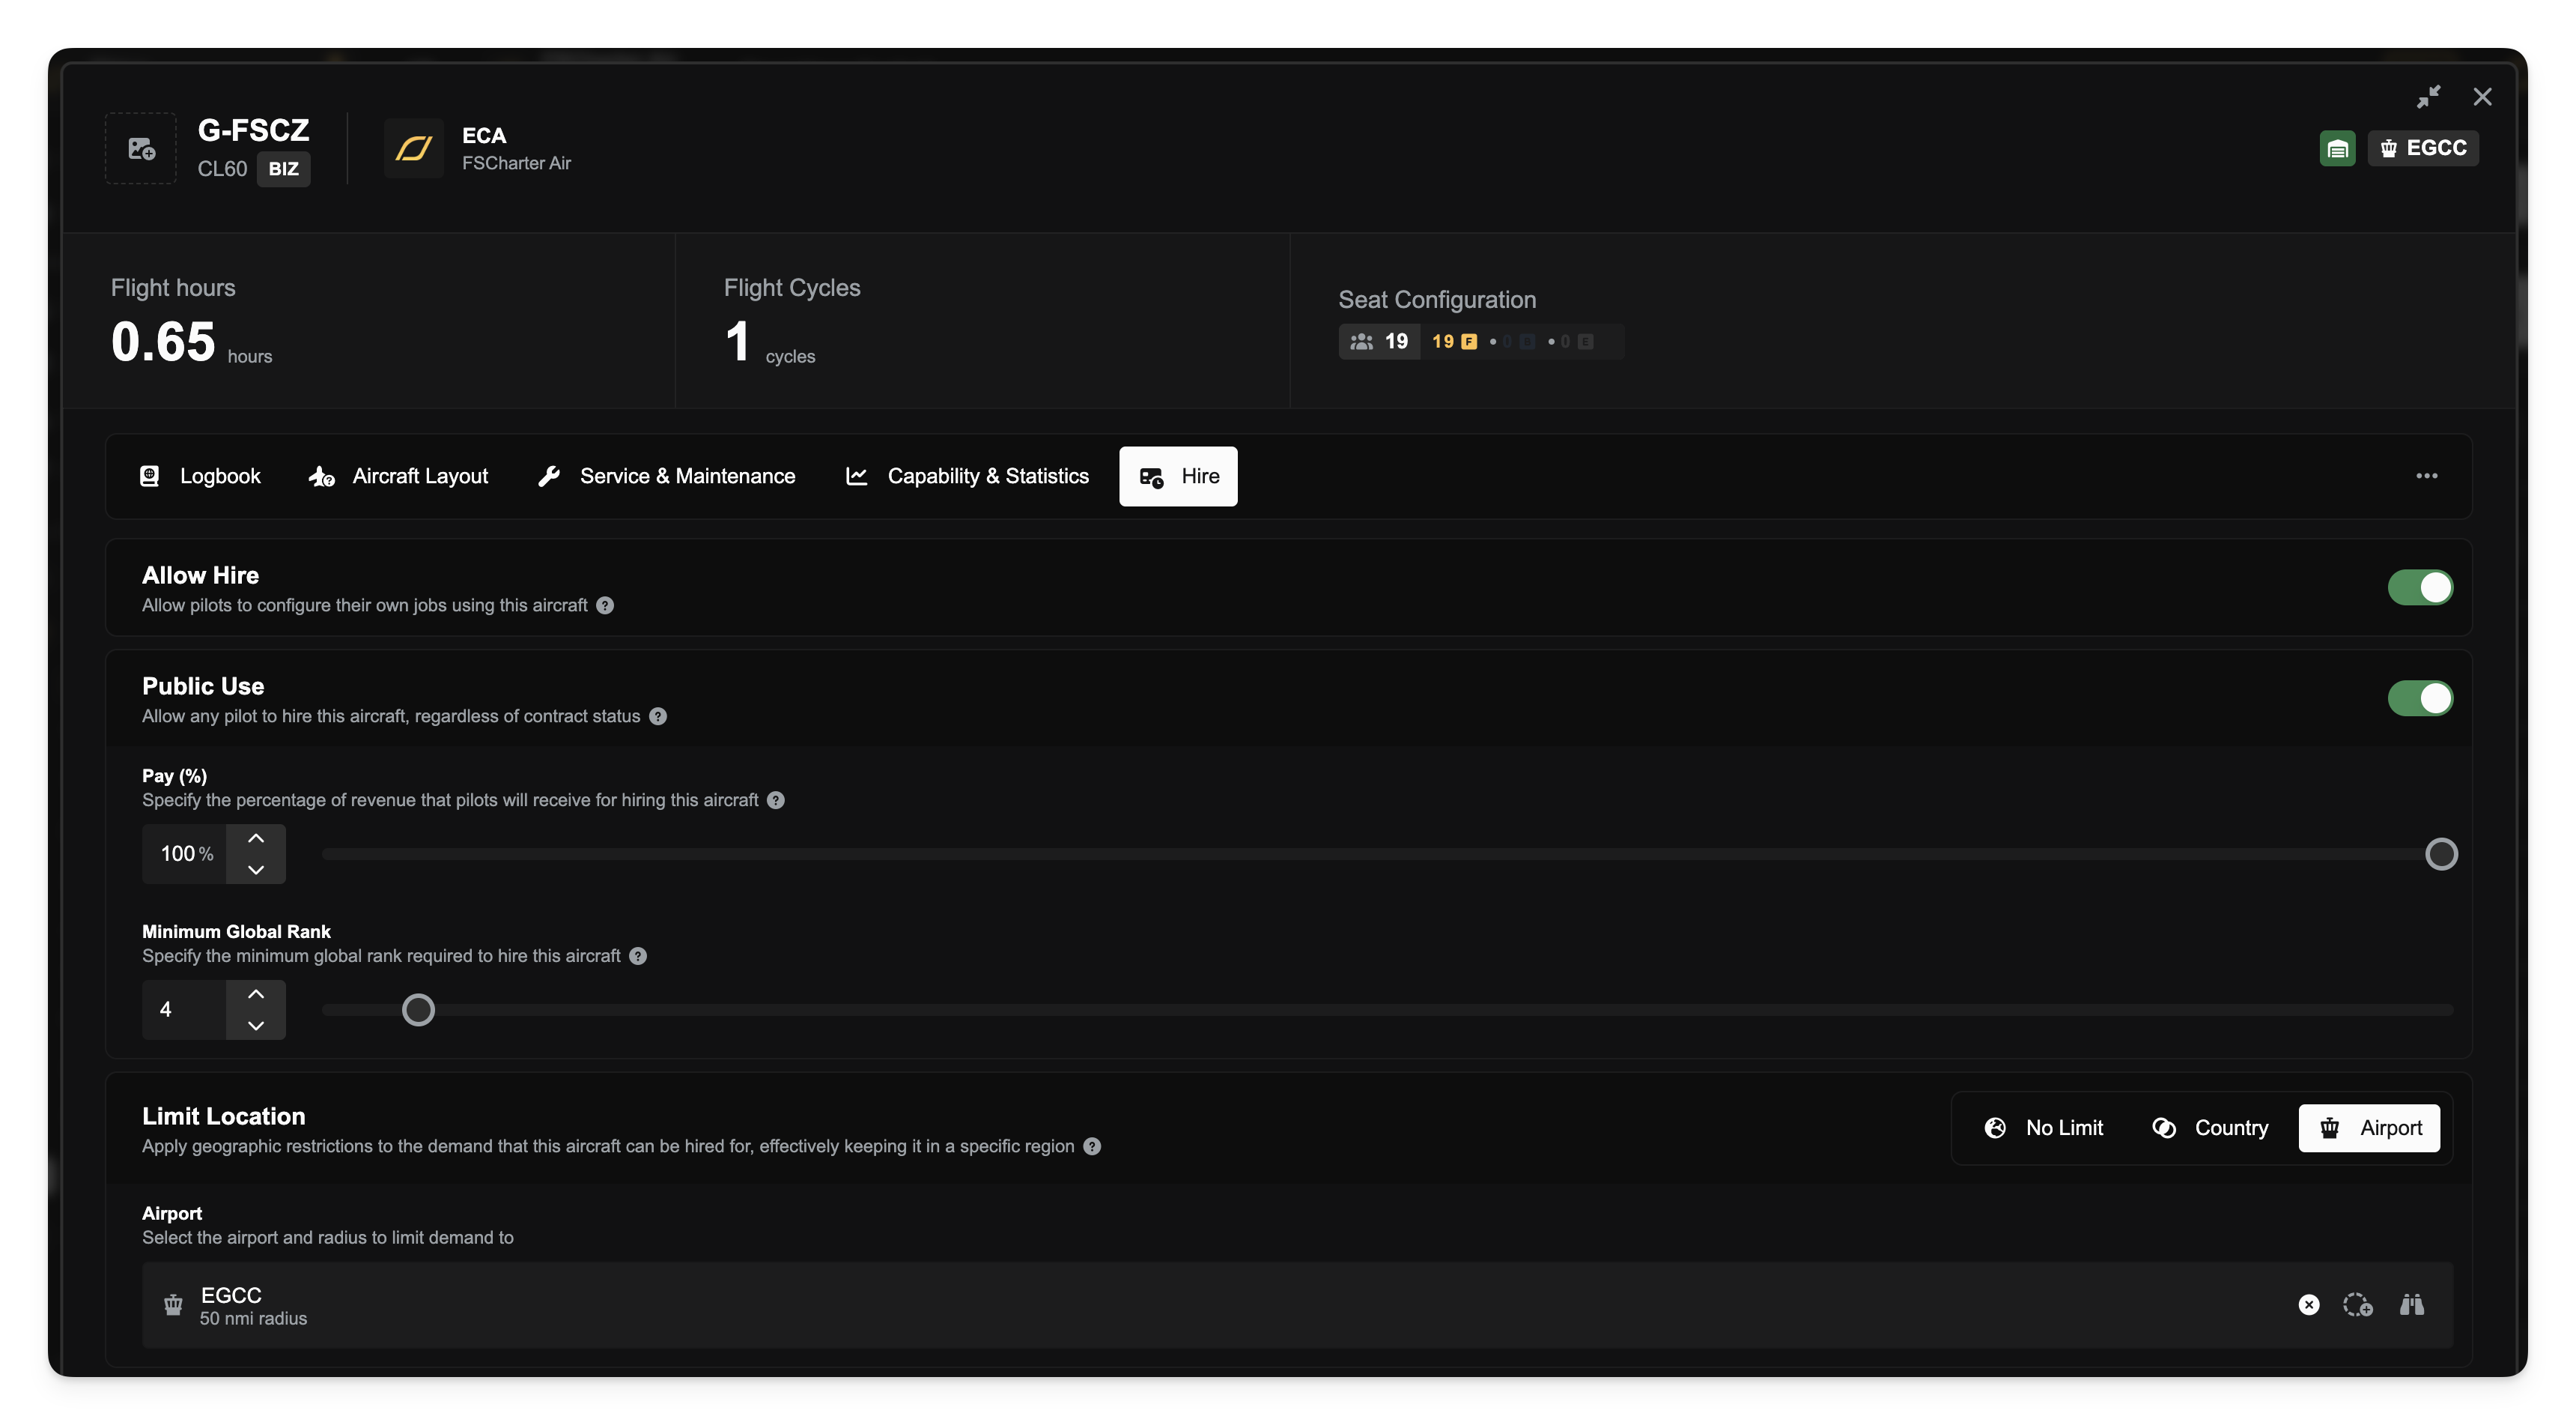2576x1425 pixels.
Task: Switch to the Logbook tab
Action: [x=200, y=476]
